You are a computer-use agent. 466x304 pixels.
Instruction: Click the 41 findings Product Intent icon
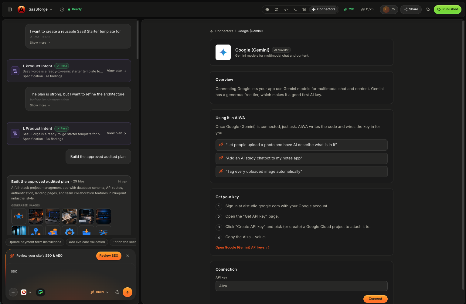coord(15,71)
